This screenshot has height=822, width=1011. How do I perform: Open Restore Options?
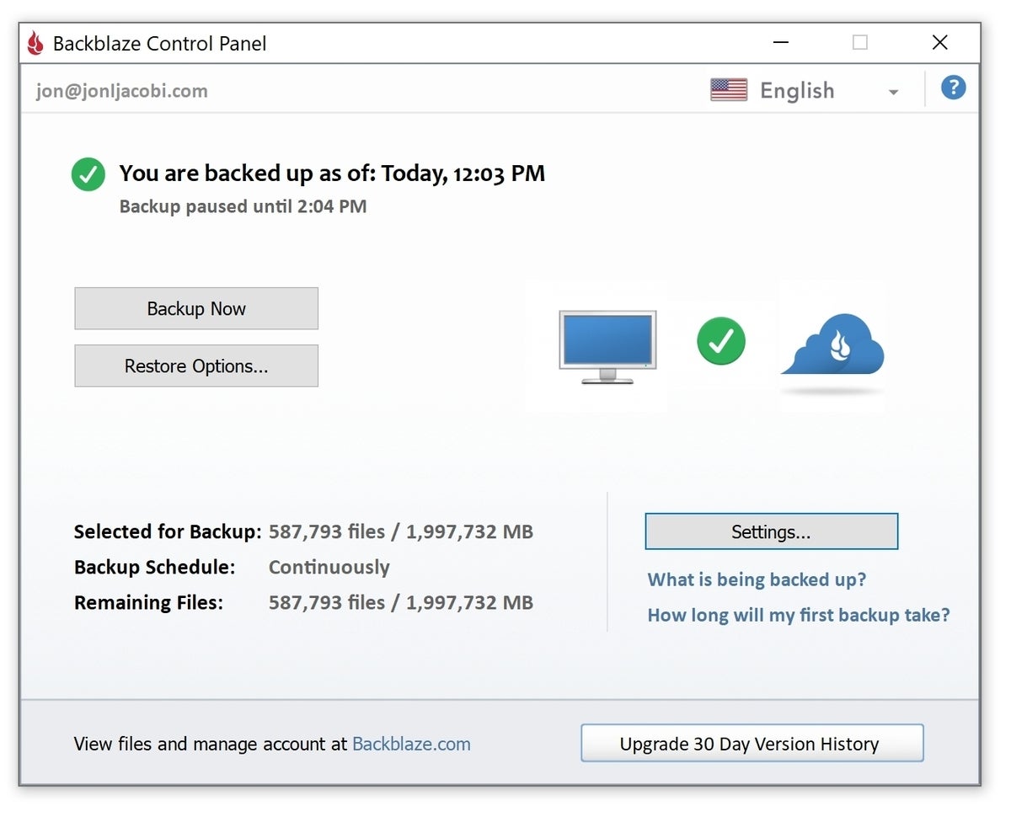pyautogui.click(x=196, y=366)
